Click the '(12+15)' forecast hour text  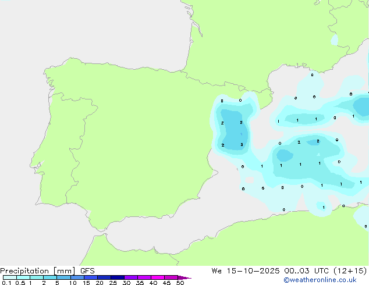click(x=350, y=271)
